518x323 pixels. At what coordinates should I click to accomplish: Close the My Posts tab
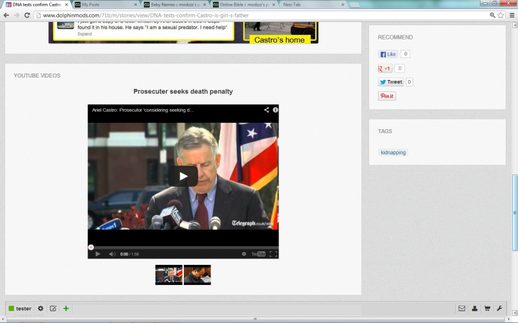pos(135,5)
